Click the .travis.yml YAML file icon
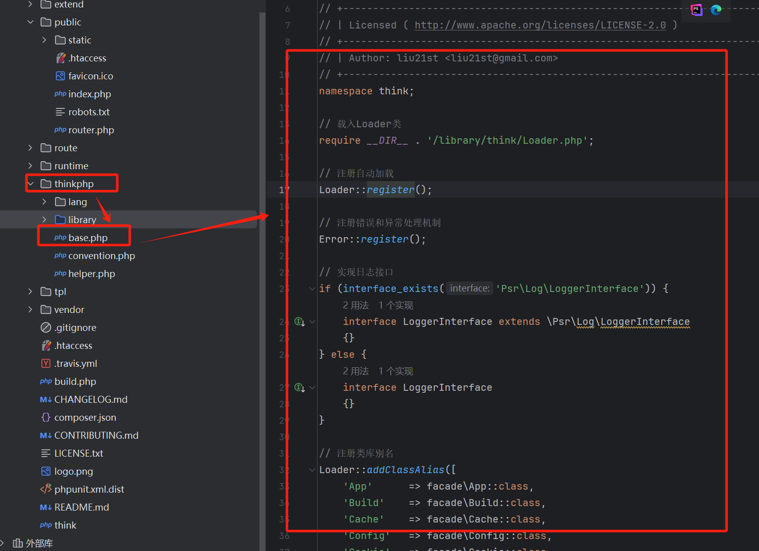This screenshot has height=551, width=759. [46, 363]
